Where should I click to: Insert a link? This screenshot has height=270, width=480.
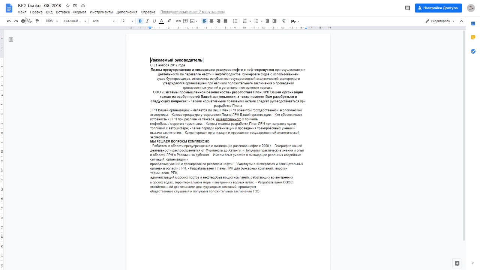click(x=178, y=21)
